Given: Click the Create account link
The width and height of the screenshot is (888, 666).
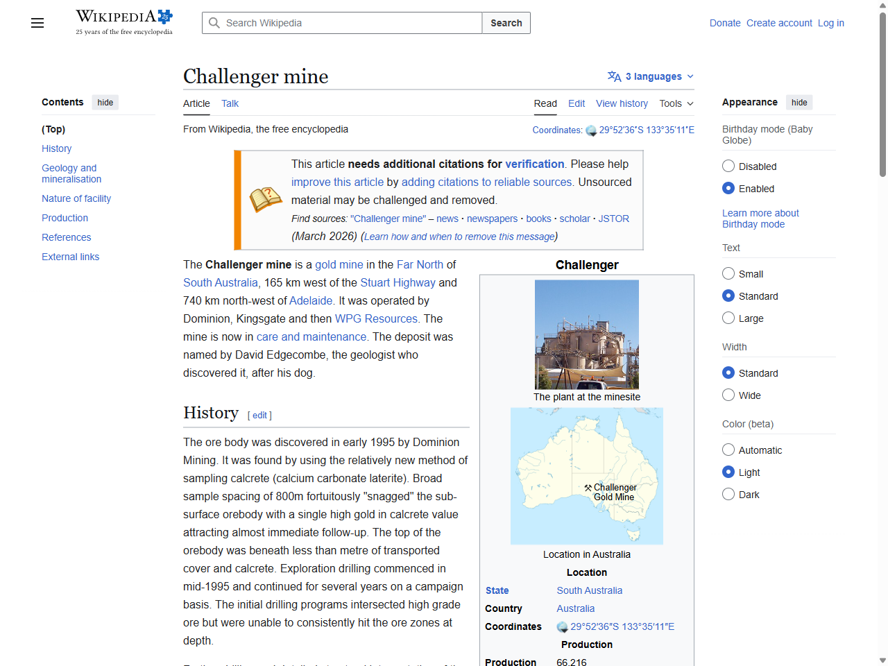Looking at the screenshot, I should click(x=779, y=23).
